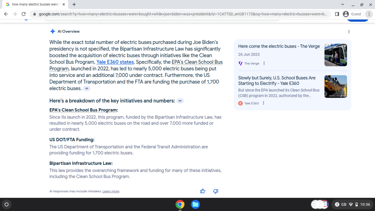
Task: Click the shelf screenshot preview thumbnails
Action: coord(320,204)
